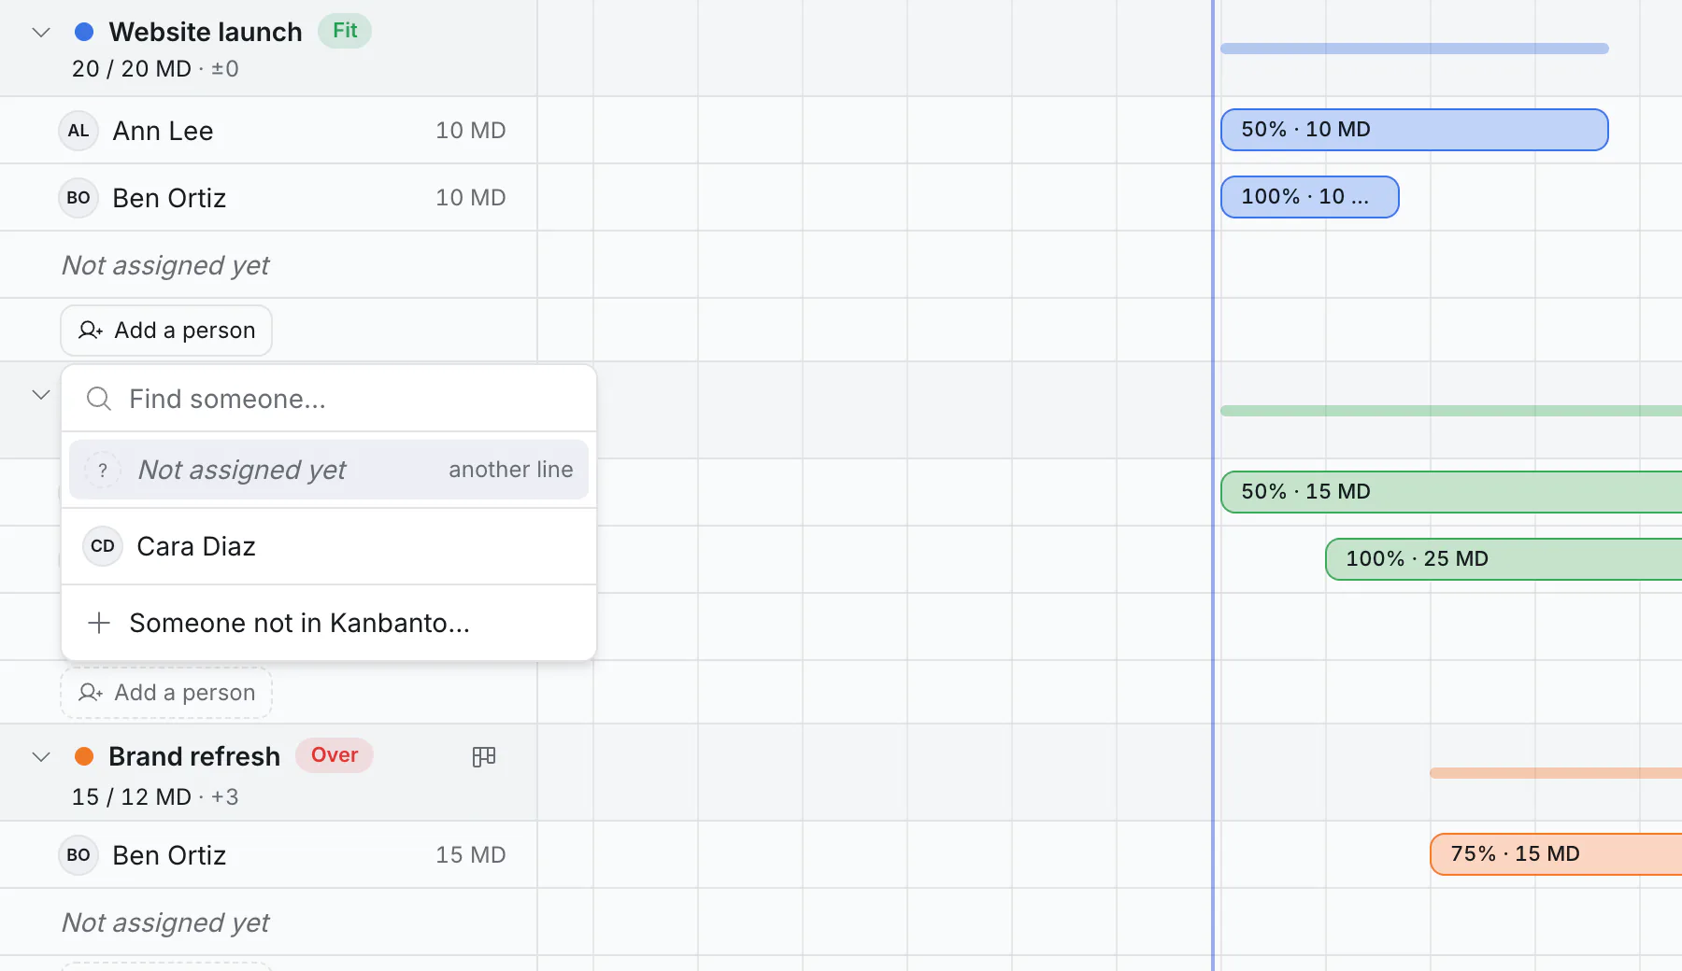Click the Website launch summary bar
1682x971 pixels.
(x=1415, y=49)
